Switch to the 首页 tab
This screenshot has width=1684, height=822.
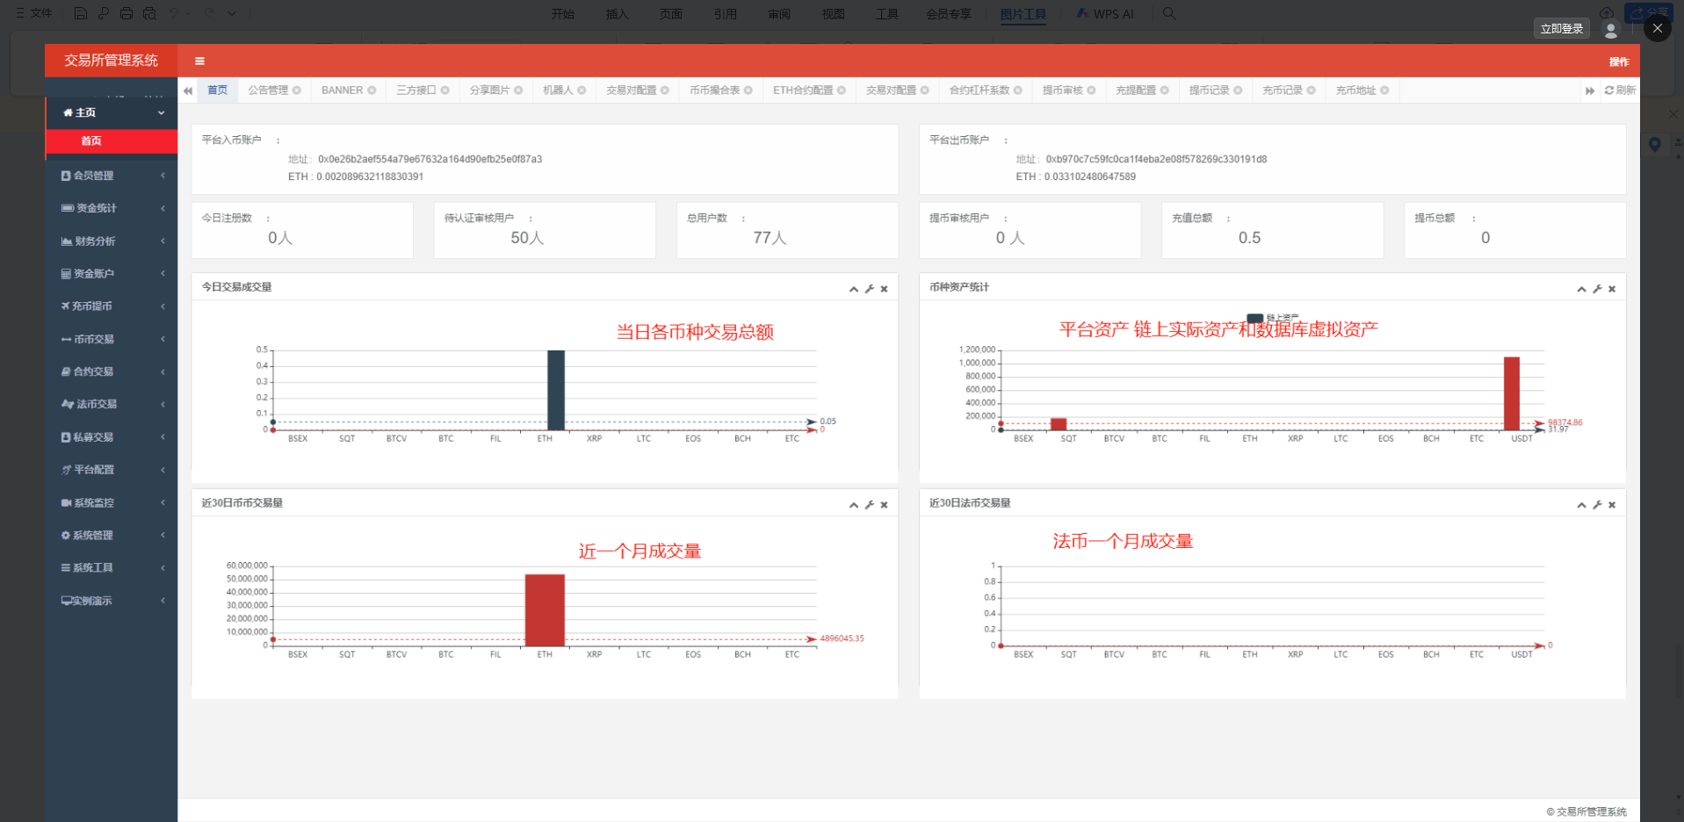pyautogui.click(x=217, y=90)
